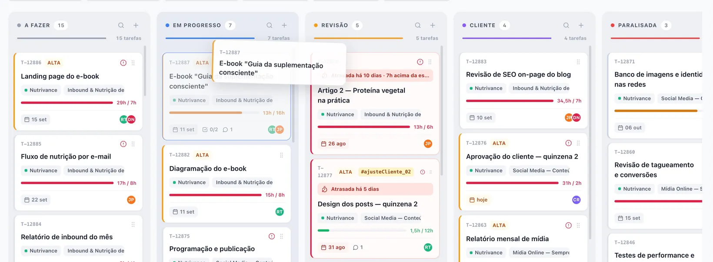This screenshot has width=713, height=262.
Task: Search within the REVISÃO column
Action: tap(418, 25)
